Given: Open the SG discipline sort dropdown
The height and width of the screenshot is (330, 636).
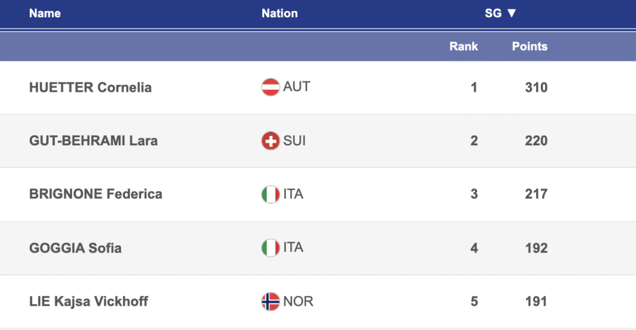Looking at the screenshot, I should pyautogui.click(x=501, y=13).
